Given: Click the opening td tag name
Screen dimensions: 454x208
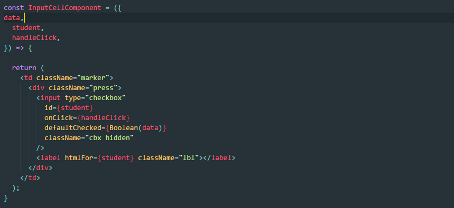Looking at the screenshot, I should (x=28, y=78).
